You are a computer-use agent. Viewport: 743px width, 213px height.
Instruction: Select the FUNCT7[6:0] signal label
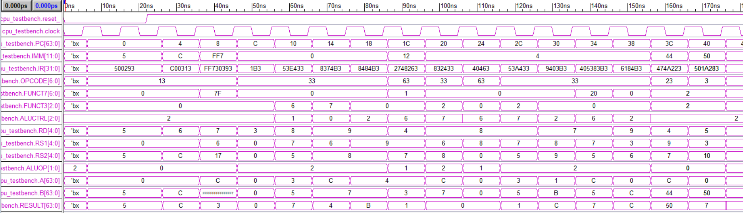31,93
